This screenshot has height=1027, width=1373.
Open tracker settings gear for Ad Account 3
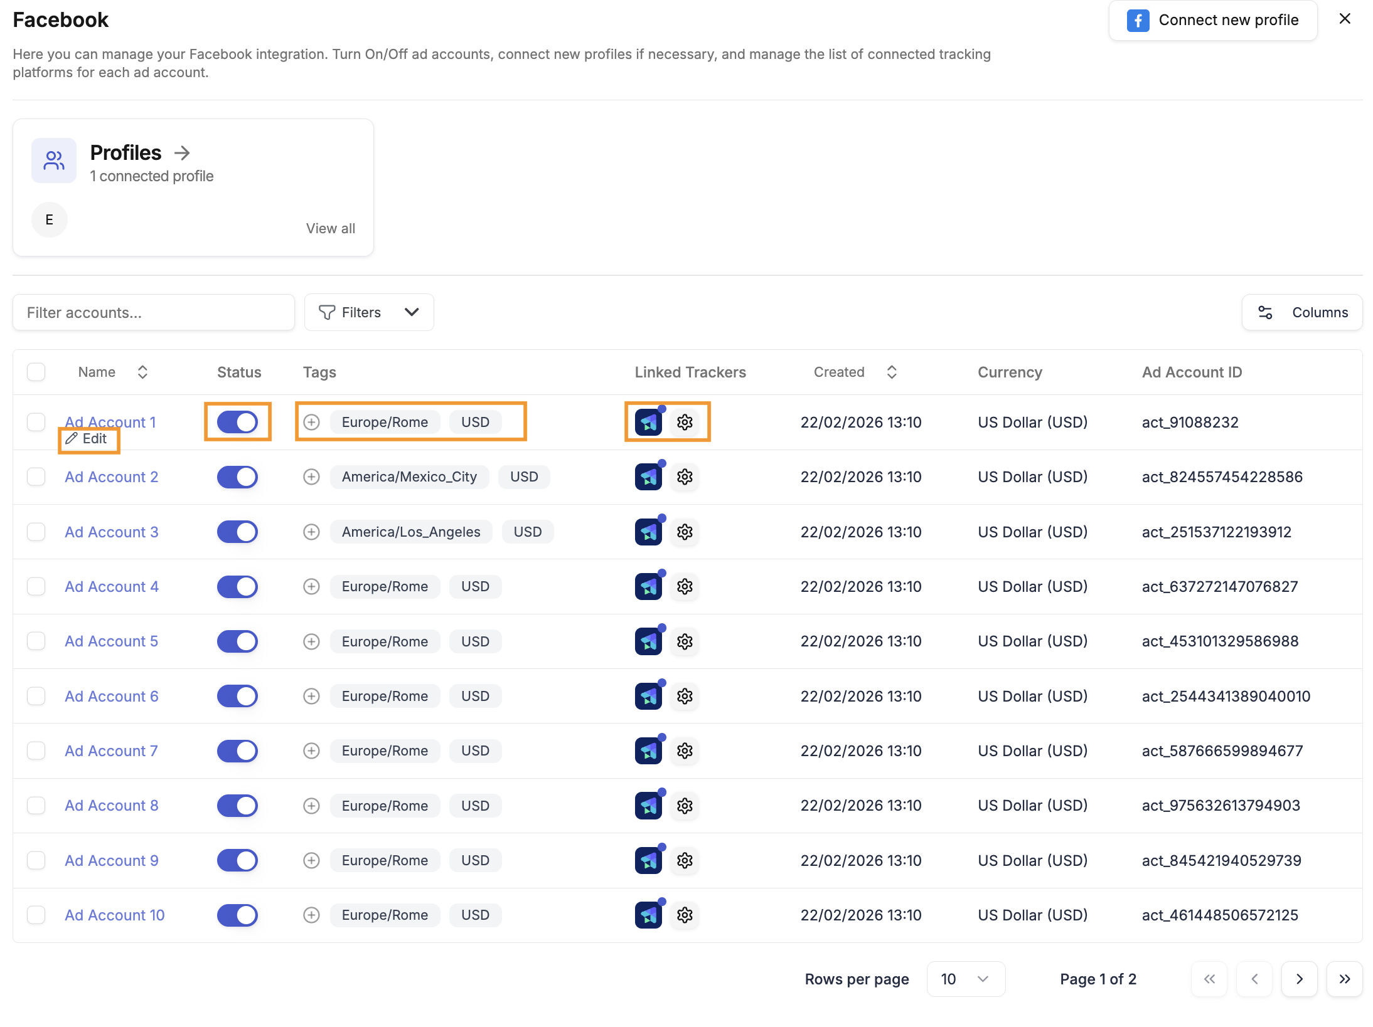(685, 532)
